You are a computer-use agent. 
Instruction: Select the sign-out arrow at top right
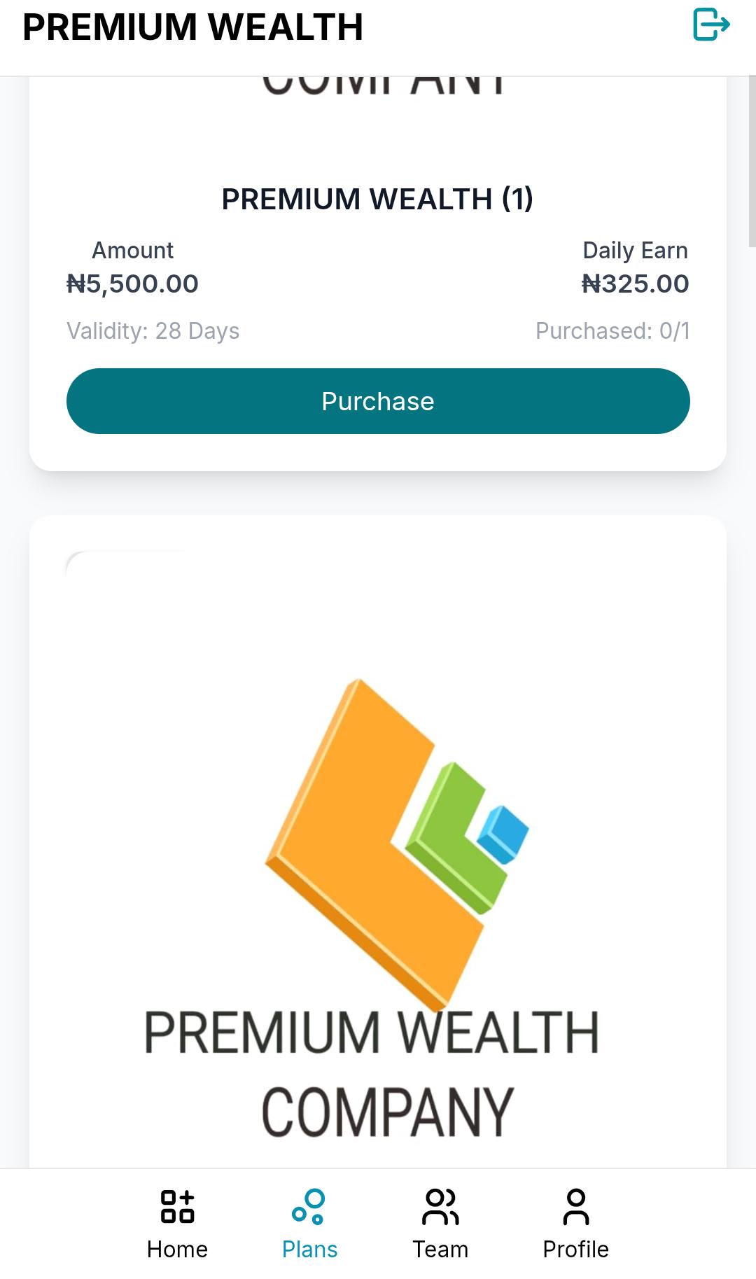click(712, 25)
